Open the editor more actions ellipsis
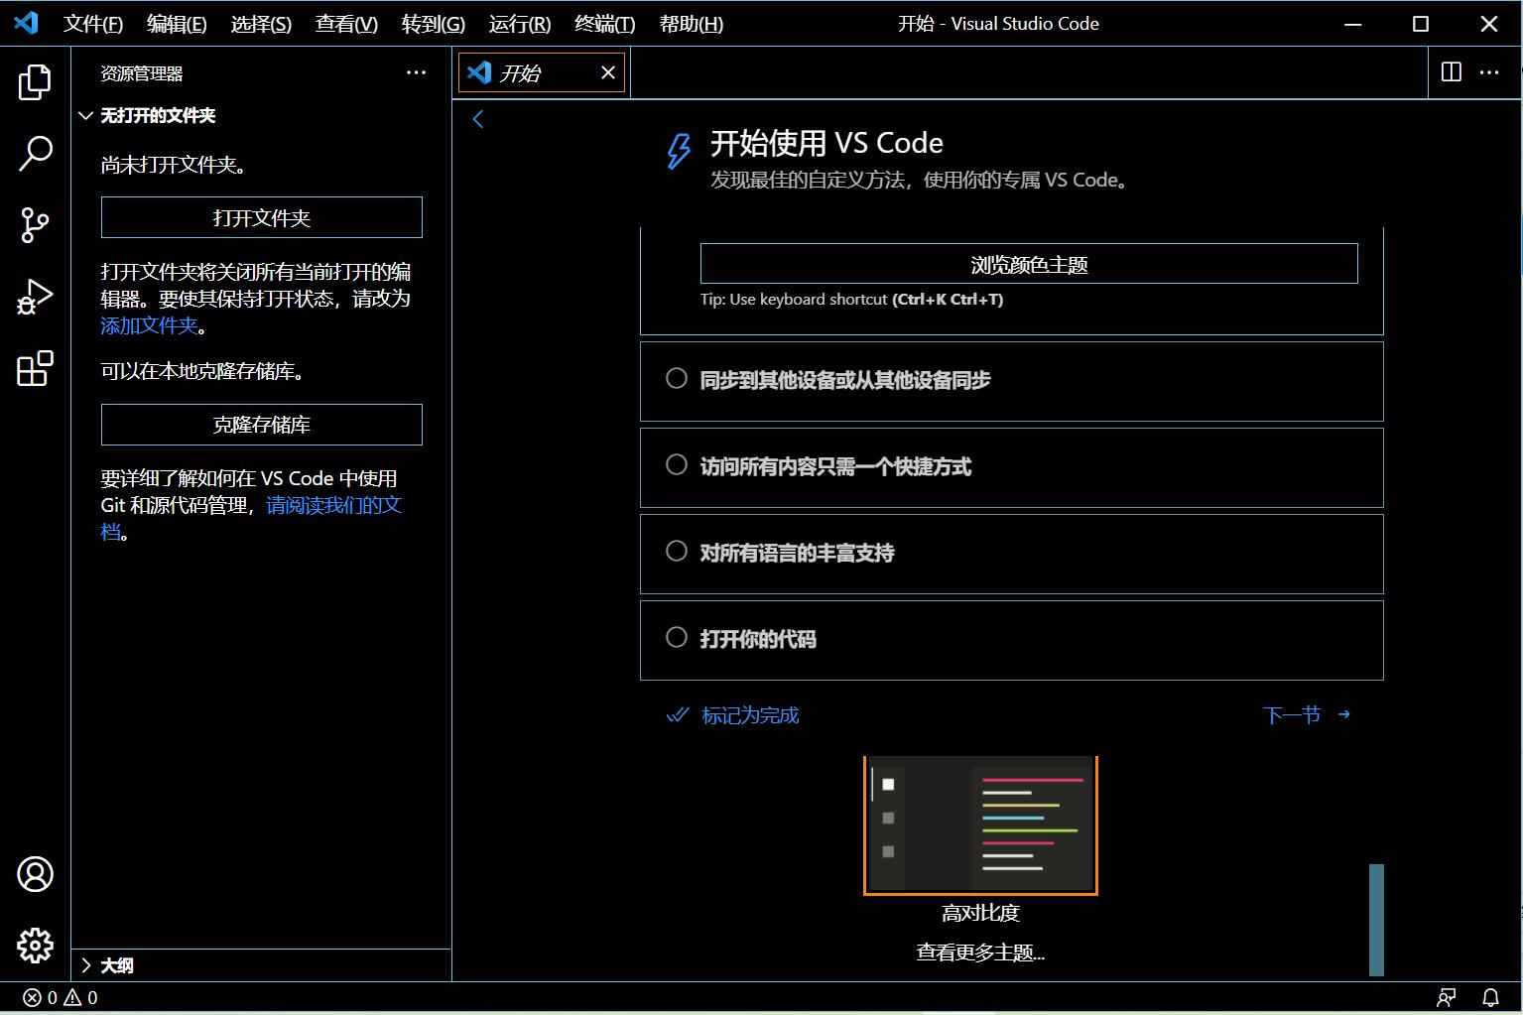Screen dimensions: 1523x1015 point(1489,72)
